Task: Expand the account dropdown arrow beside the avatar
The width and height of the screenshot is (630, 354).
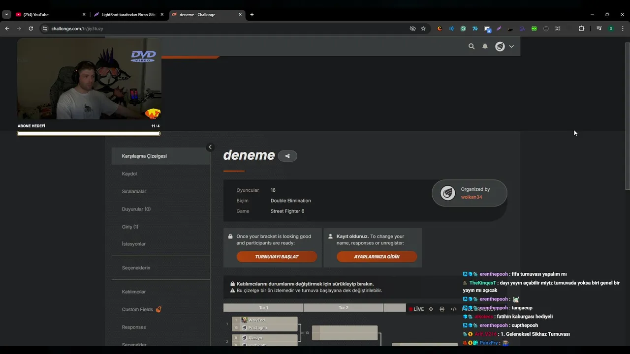Action: [x=511, y=46]
